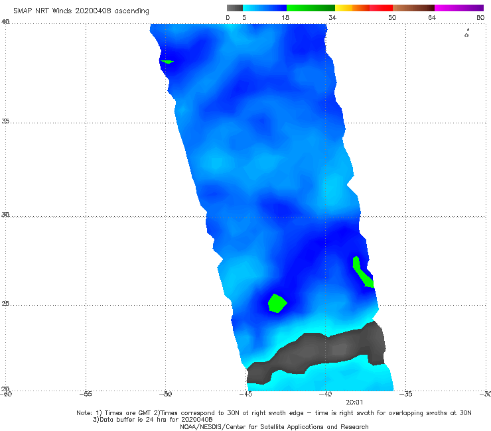This screenshot has height=431, width=491.
Task: Click the latitude label 35
Action: (x=5, y=121)
